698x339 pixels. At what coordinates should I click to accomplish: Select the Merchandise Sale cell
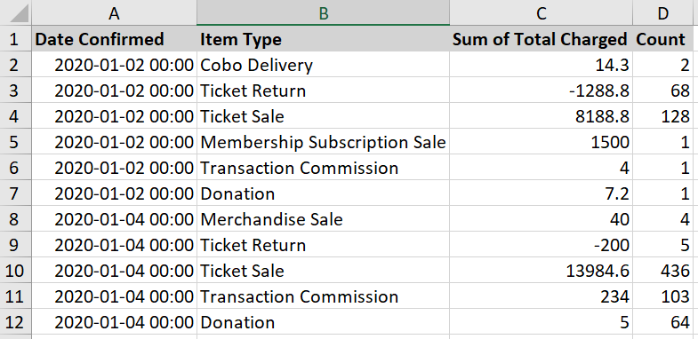click(x=323, y=219)
